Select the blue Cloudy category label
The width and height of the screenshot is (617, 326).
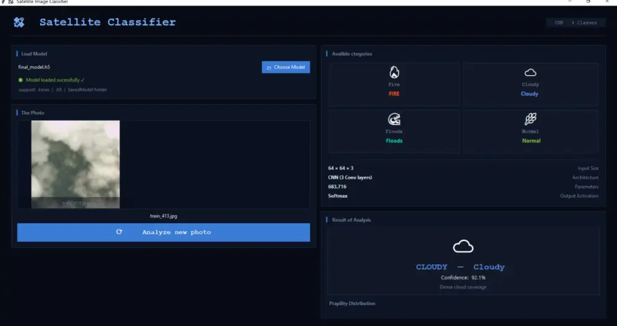coord(529,94)
